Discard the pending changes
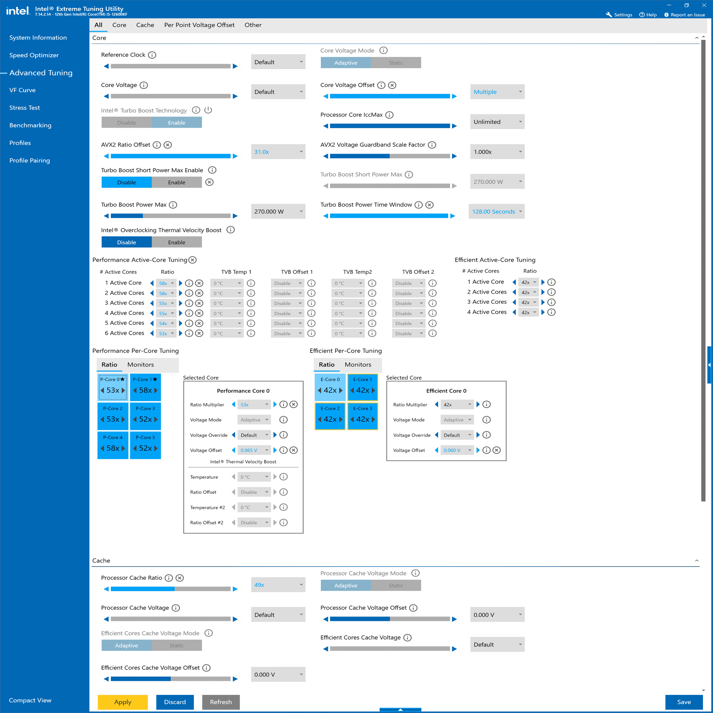 (x=175, y=702)
